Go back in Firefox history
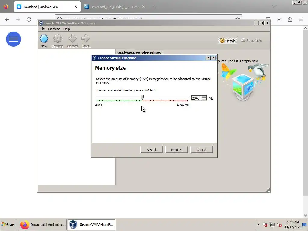The width and height of the screenshot is (308, 231). click(x=7, y=19)
